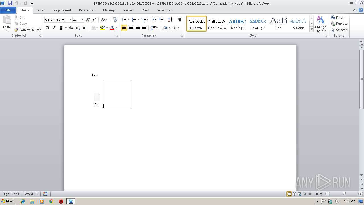Select the embedded AR object icon
364x205 pixels.
[97, 99]
